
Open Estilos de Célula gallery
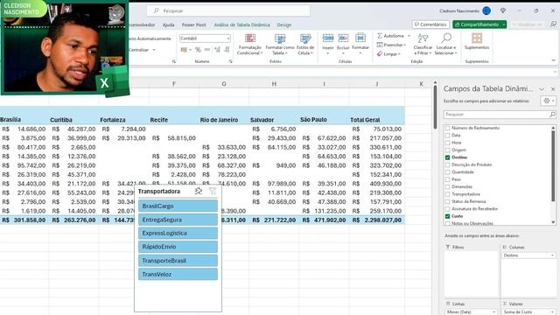(x=305, y=45)
